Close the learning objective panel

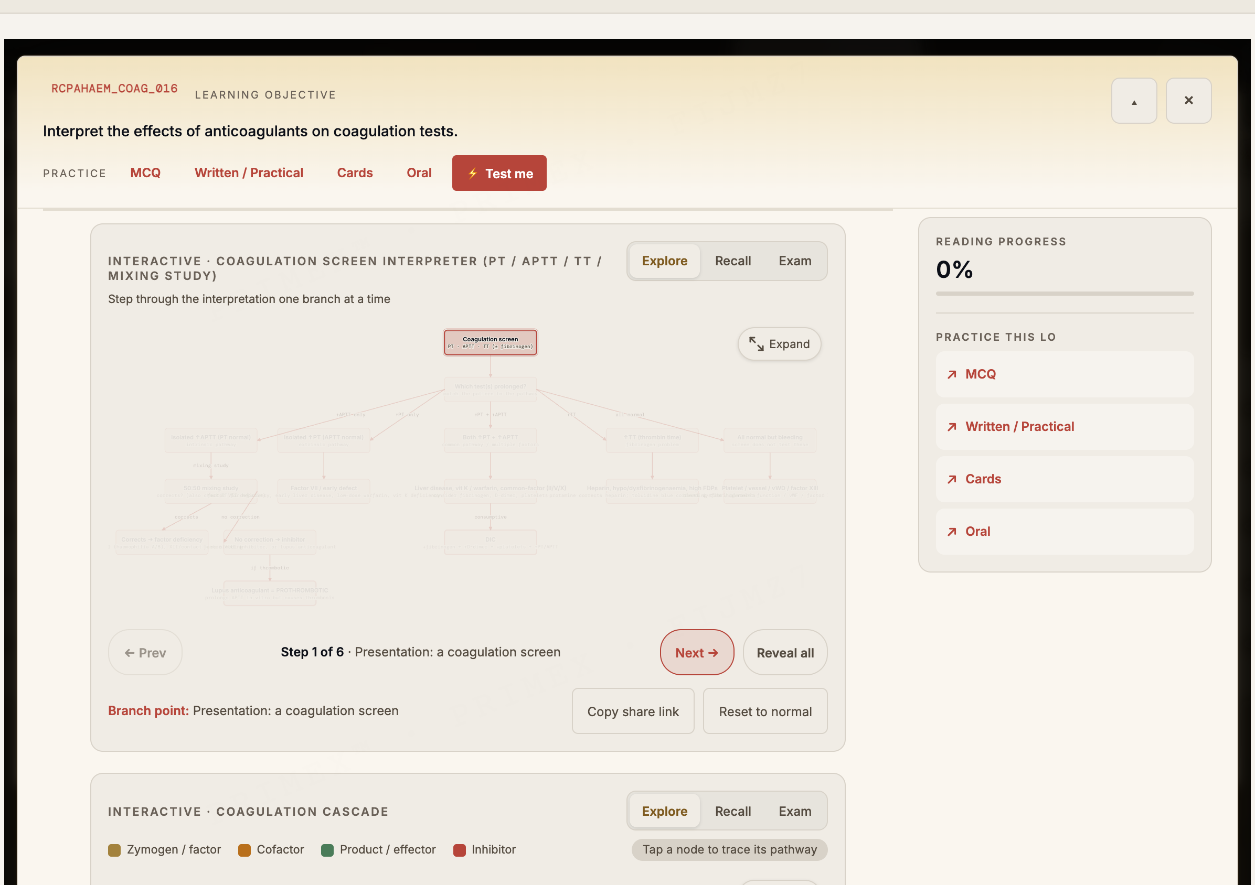[x=1188, y=101]
